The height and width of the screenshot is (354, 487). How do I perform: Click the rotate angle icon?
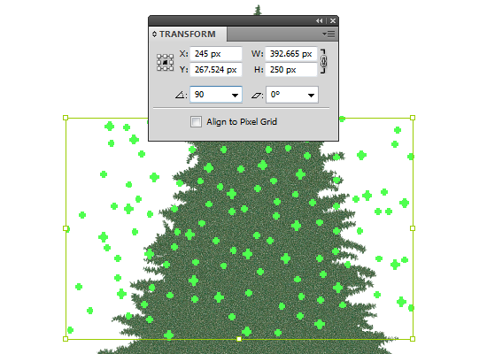(181, 95)
